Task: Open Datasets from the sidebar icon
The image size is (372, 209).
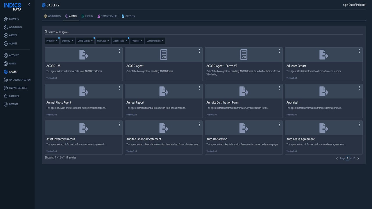Action: [6, 19]
